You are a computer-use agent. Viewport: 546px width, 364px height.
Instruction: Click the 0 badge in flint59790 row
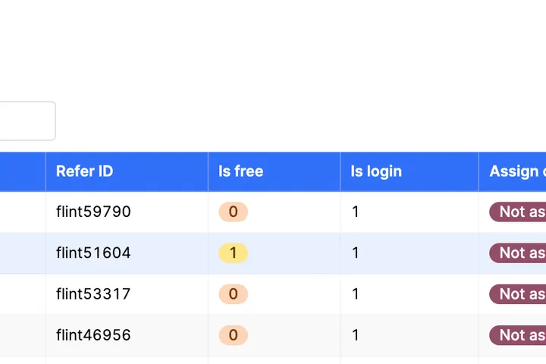pyautogui.click(x=234, y=212)
